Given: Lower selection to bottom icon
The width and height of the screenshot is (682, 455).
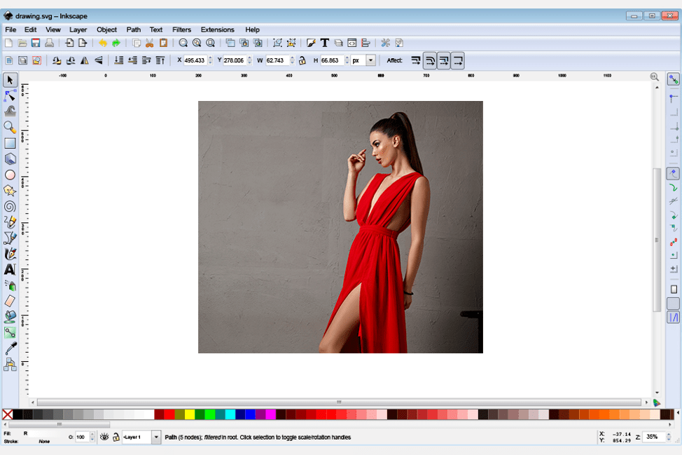Looking at the screenshot, I should pyautogui.click(x=118, y=60).
